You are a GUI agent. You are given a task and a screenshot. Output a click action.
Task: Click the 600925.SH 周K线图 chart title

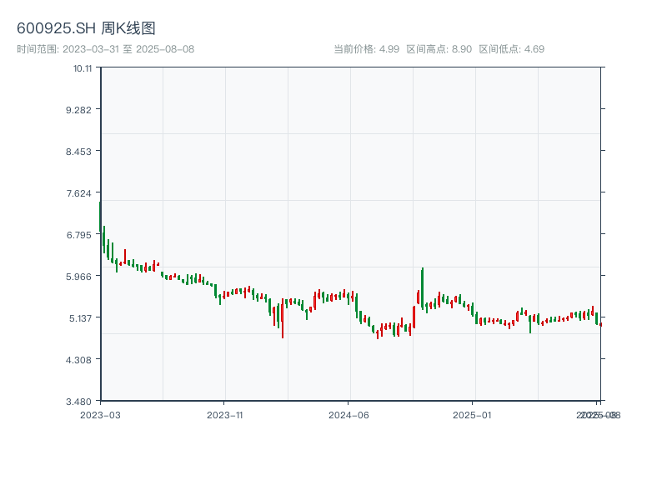point(86,28)
